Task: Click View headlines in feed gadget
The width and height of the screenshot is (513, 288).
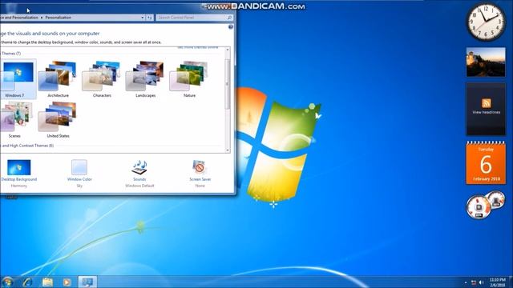Action: coord(487,112)
